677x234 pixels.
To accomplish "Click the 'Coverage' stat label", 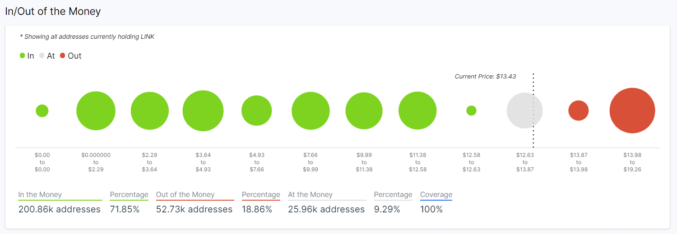I will (x=436, y=195).
